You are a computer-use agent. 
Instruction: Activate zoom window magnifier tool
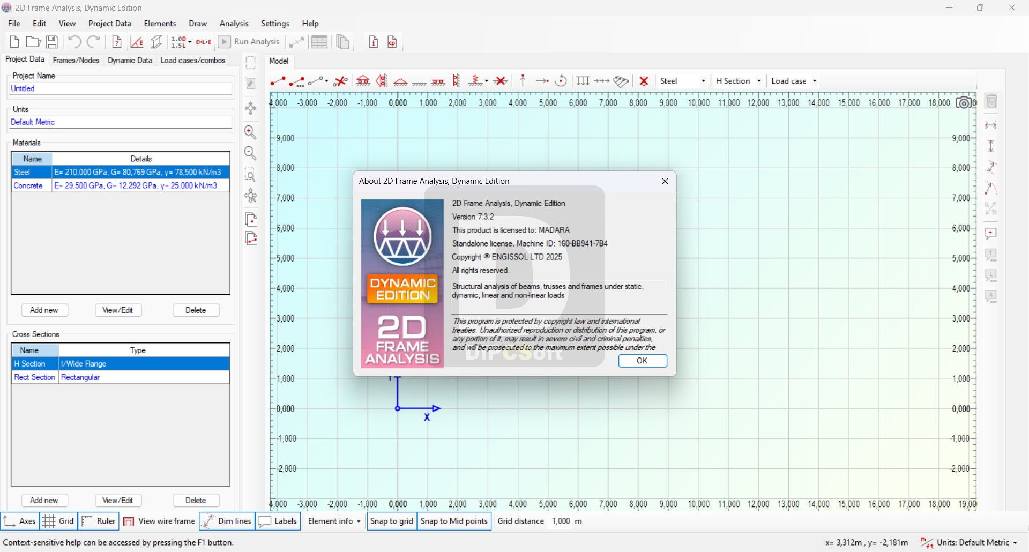[250, 175]
